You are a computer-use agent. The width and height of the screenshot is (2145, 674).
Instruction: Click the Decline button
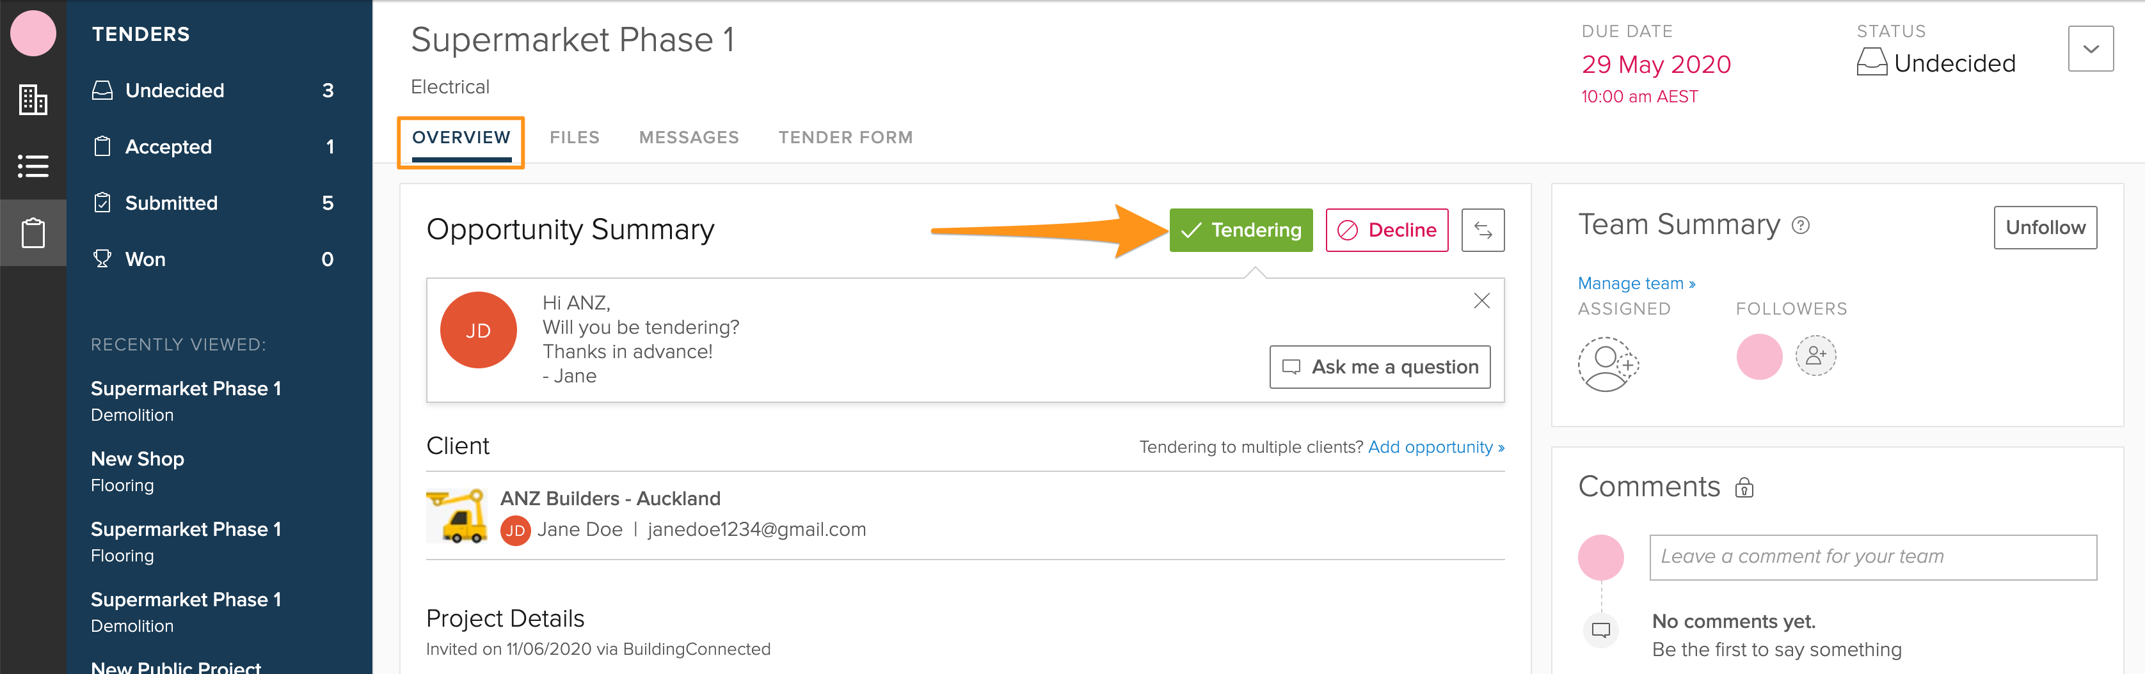click(x=1387, y=230)
